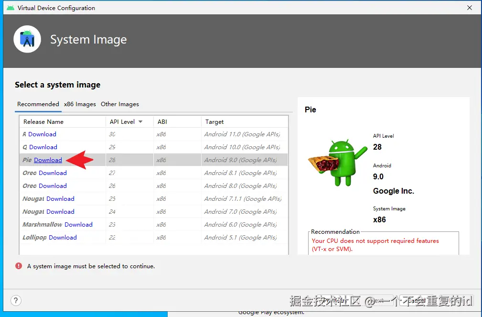Download the Oreo API 26 image
This screenshot has height=317, width=482.
coord(53,186)
